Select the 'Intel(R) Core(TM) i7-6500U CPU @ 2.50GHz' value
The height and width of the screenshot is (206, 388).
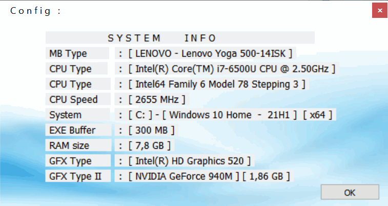pos(227,68)
